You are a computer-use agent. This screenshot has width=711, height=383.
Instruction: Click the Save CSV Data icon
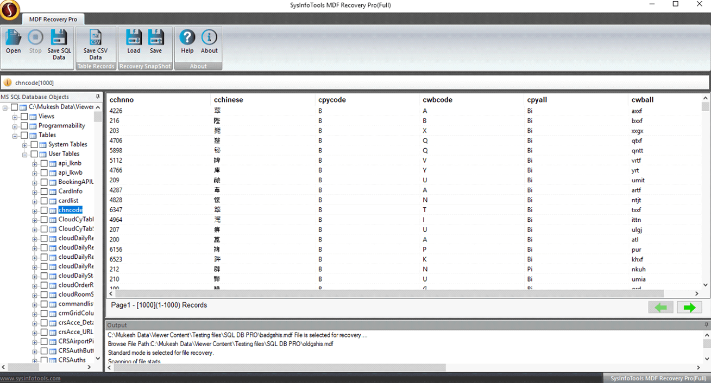click(x=95, y=42)
